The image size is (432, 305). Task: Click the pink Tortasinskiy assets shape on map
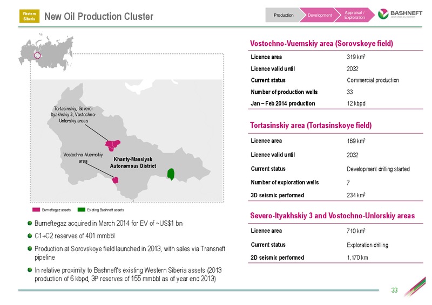click(x=112, y=145)
